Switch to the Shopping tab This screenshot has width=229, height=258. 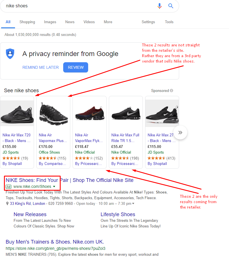[x=27, y=22]
